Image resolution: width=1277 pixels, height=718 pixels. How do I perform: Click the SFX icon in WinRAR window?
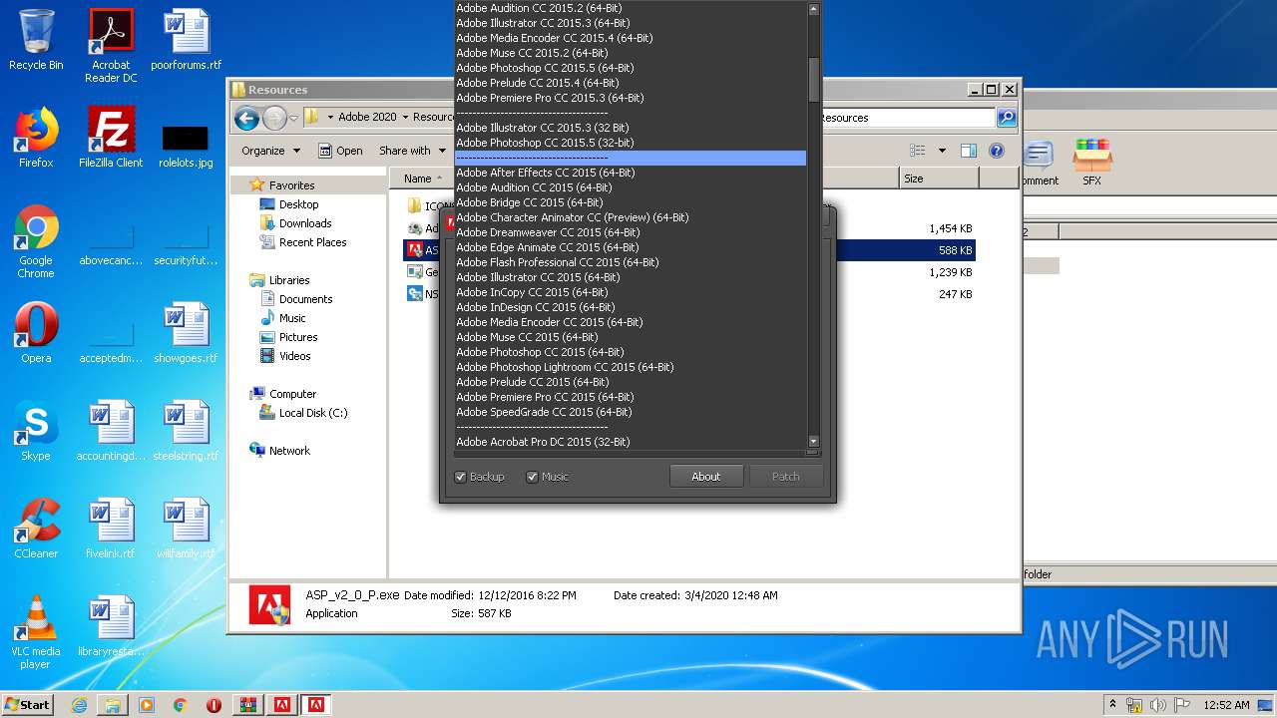(x=1091, y=163)
